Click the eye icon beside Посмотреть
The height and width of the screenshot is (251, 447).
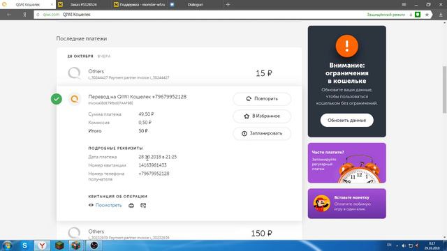[91, 205]
